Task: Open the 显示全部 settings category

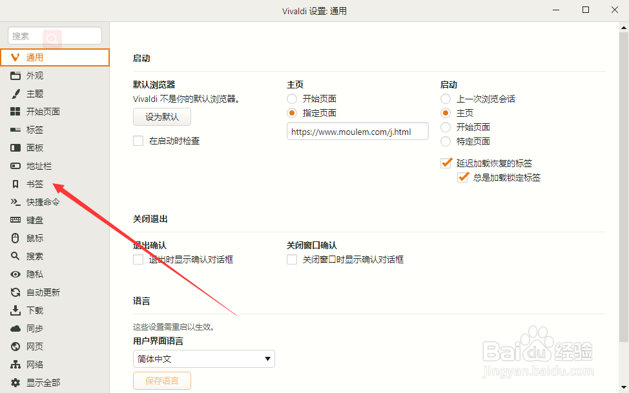Action: (x=55, y=383)
